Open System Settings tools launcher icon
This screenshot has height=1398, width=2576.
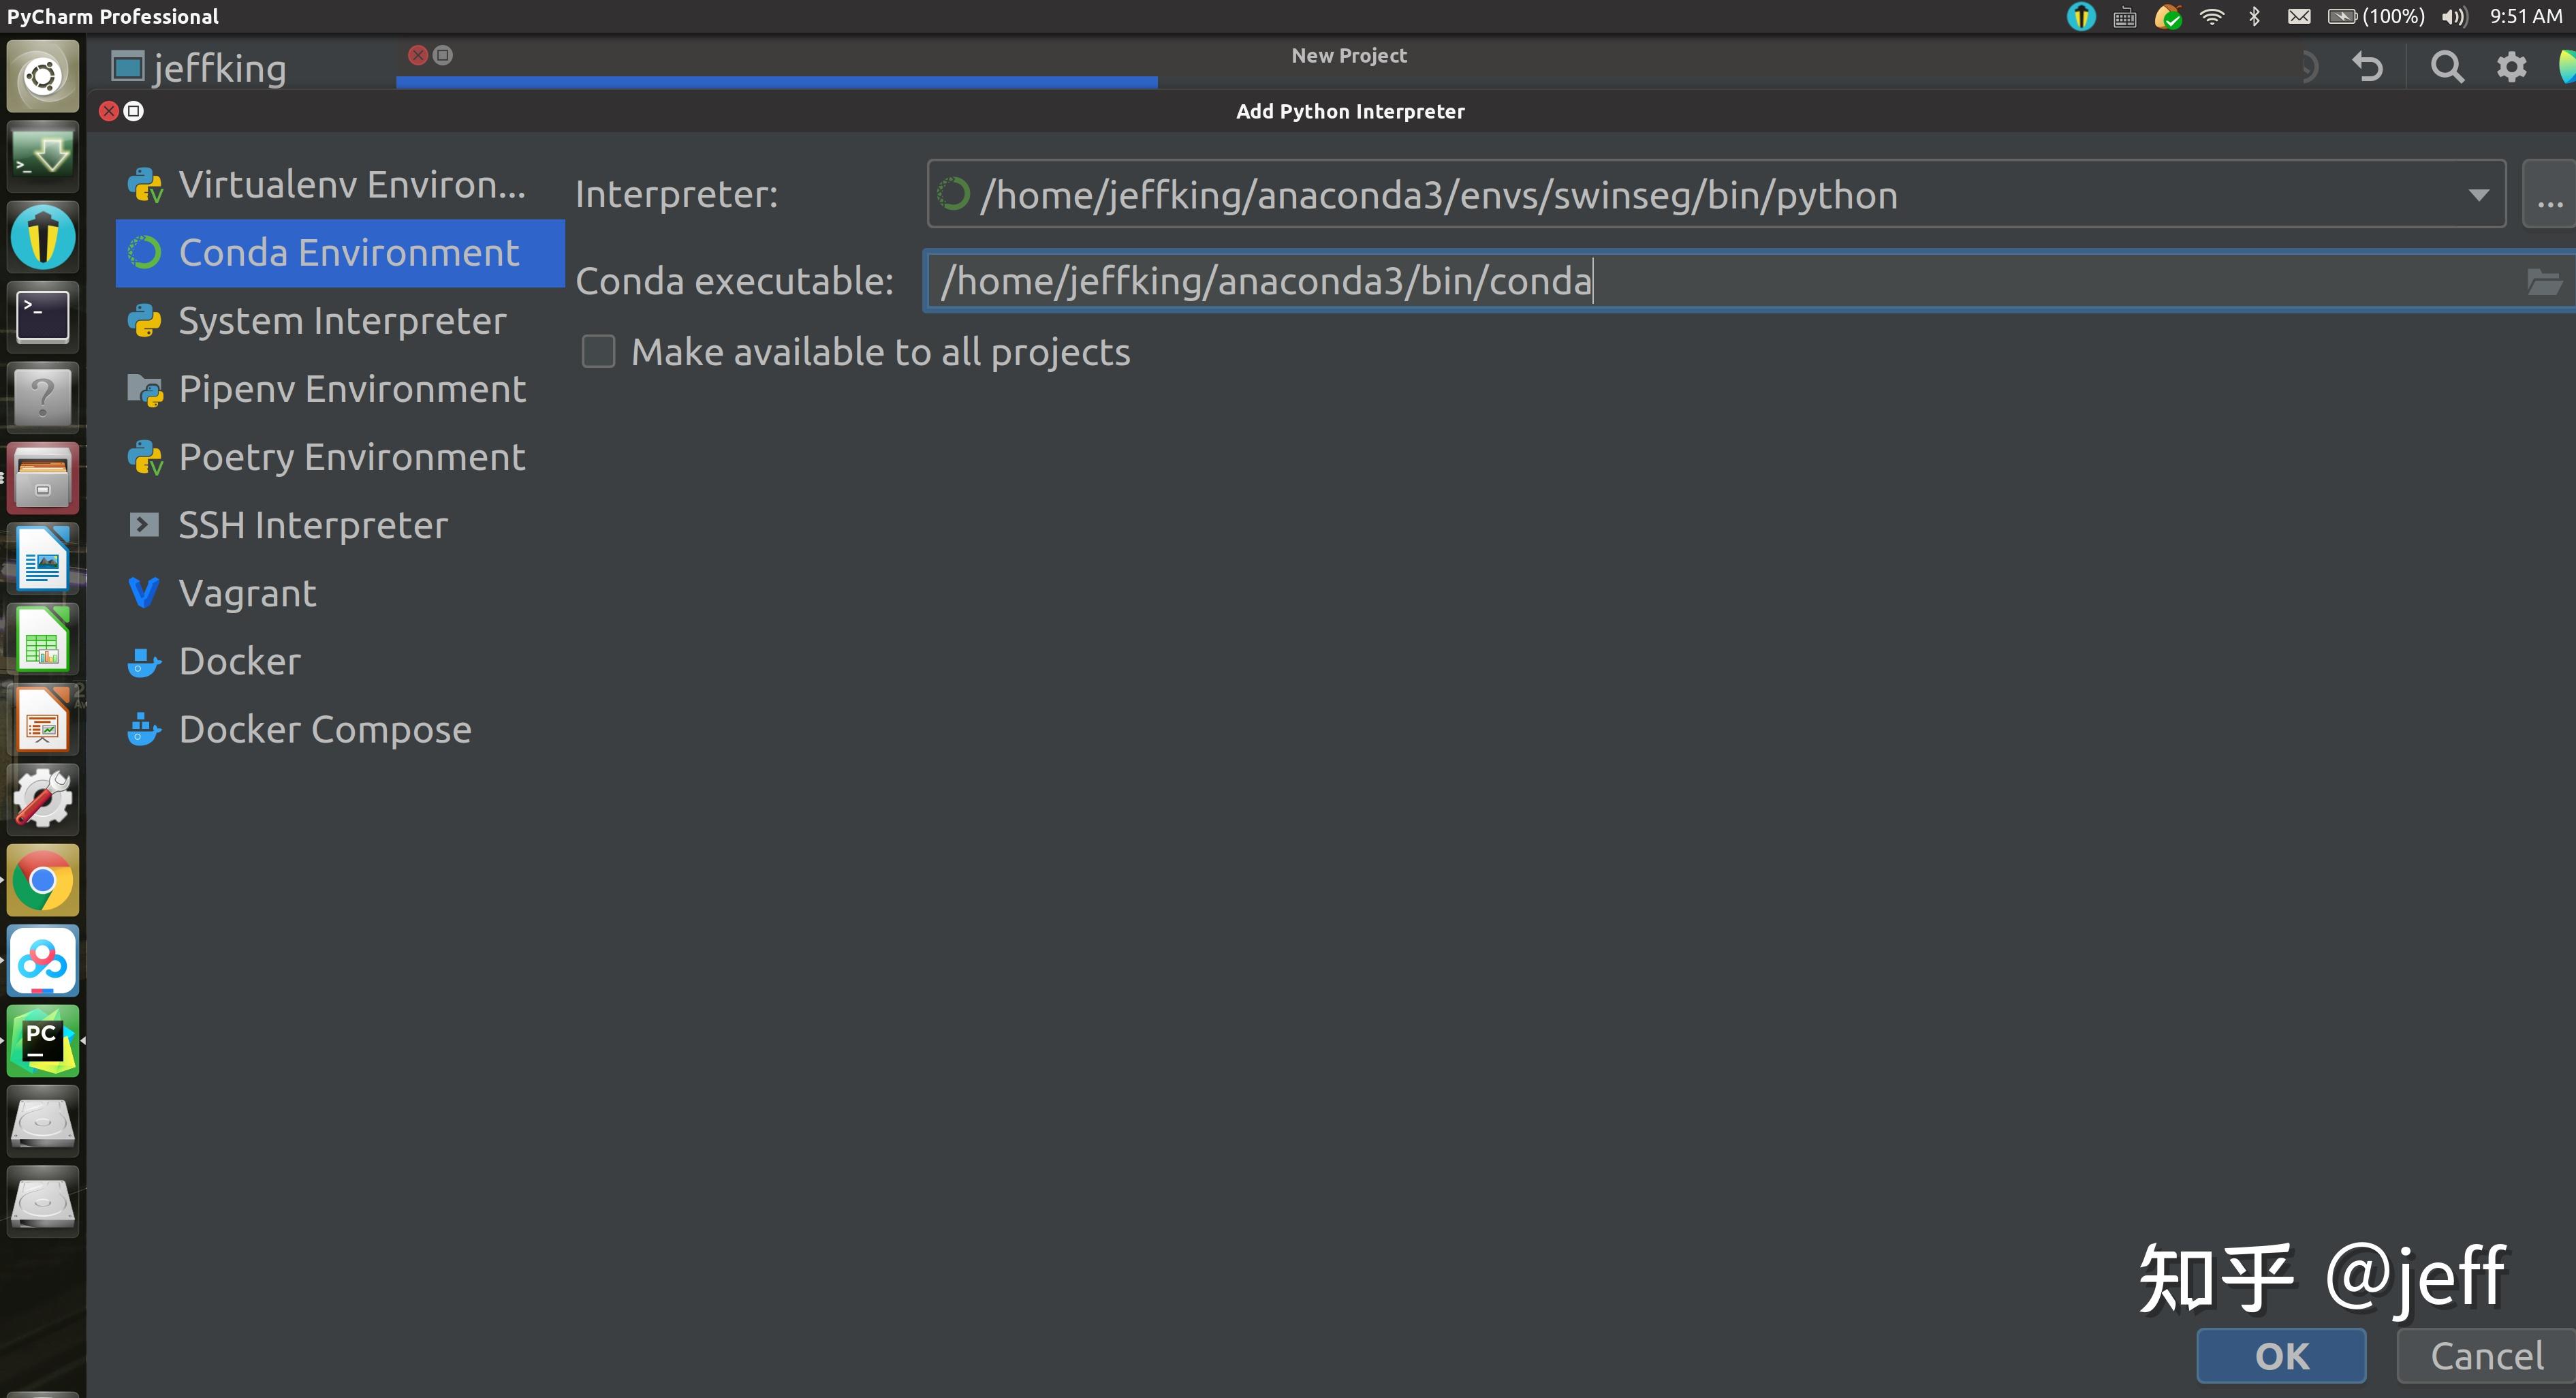[x=43, y=799]
